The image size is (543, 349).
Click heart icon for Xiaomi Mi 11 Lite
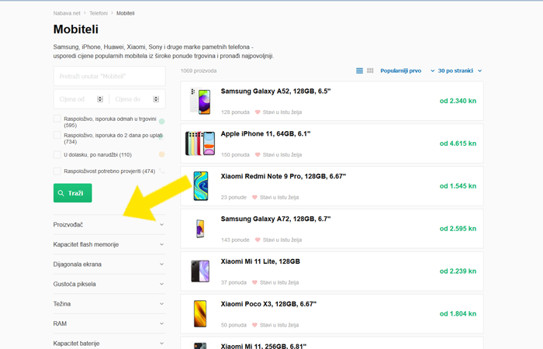tap(255, 282)
